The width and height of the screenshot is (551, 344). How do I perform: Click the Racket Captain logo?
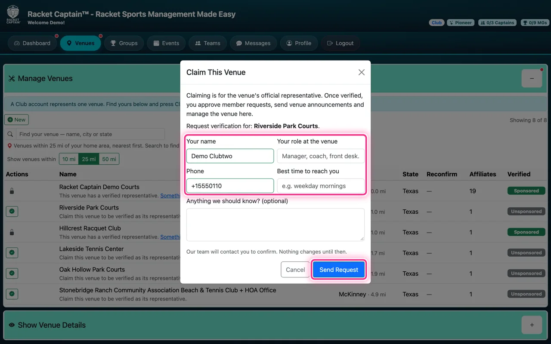pos(13,15)
